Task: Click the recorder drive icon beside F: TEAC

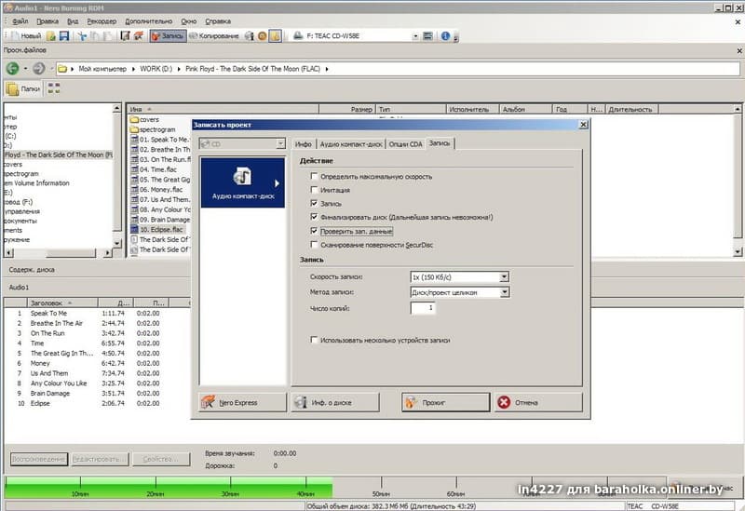Action: pyautogui.click(x=297, y=35)
